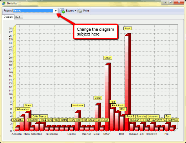The width and height of the screenshot is (186, 143).
Task: Open the Report dropdown arrow
Action: pos(55,11)
